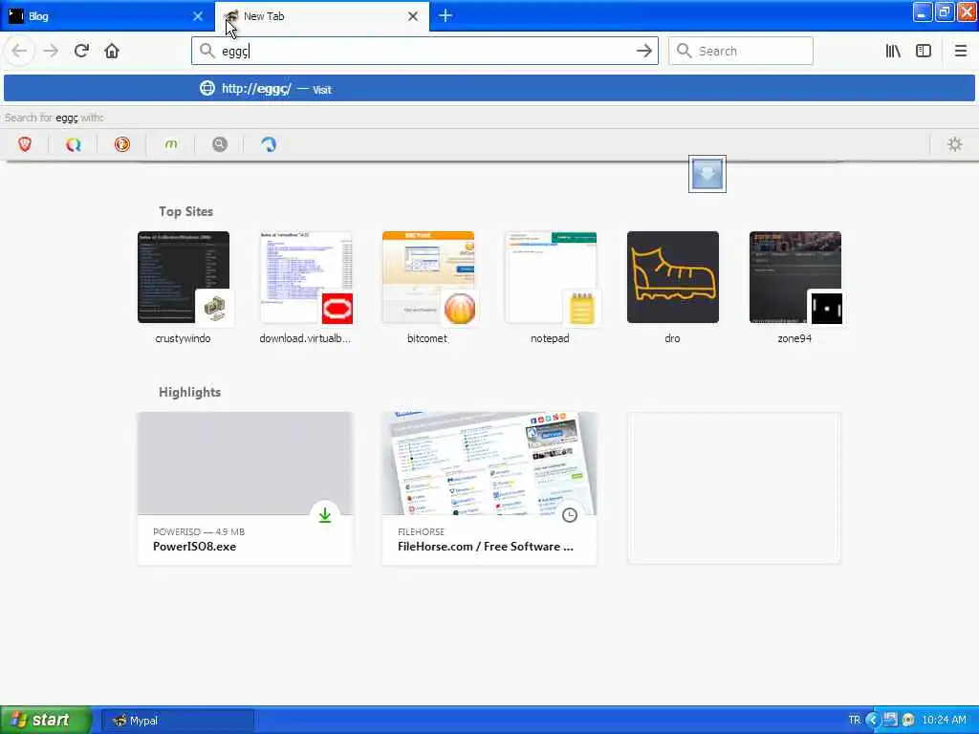
Task: Click the magnifier icon in the address bar
Action: point(207,52)
